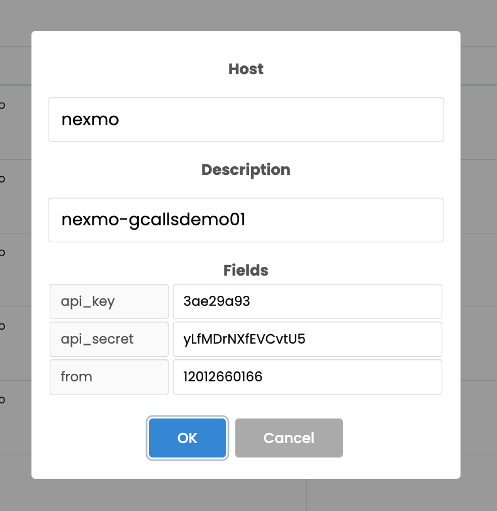Click the dimmed backdrop right of the dialog
Viewport: 497px width, 511px height.
[x=479, y=252]
